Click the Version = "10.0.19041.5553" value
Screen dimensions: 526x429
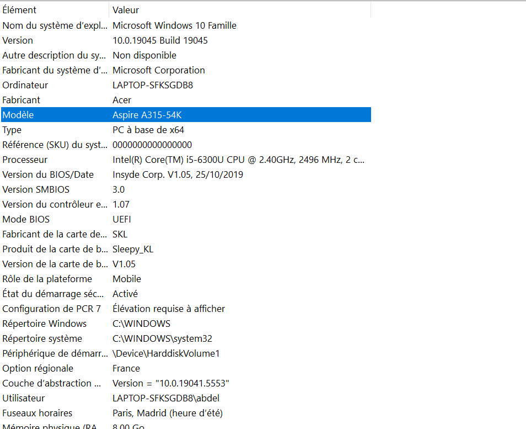[x=171, y=383]
